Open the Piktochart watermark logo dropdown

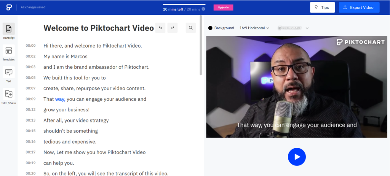pyautogui.click(x=293, y=28)
